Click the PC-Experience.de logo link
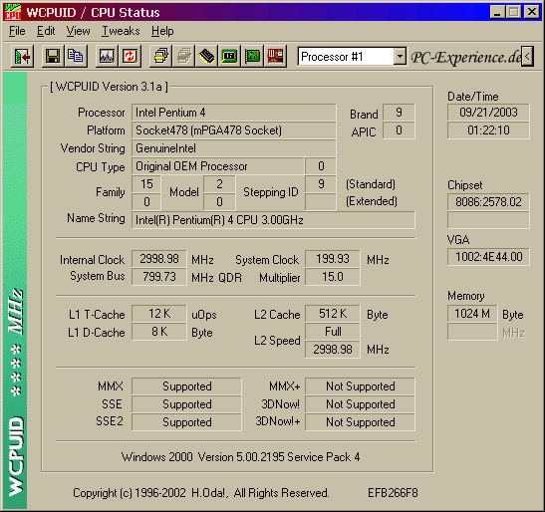 point(465,57)
